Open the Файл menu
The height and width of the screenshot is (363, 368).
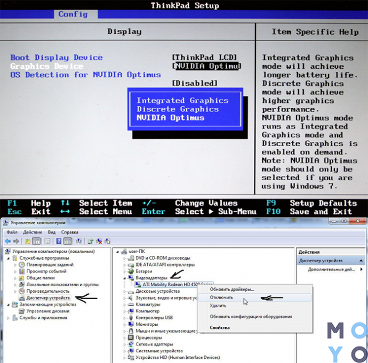point(12,232)
